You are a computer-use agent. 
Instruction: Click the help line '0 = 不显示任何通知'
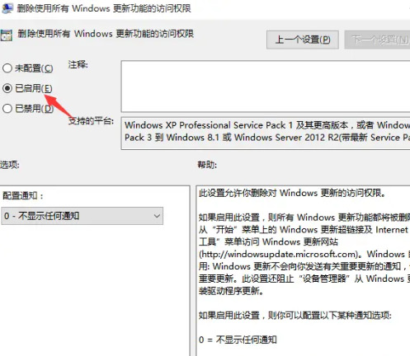pos(238,340)
